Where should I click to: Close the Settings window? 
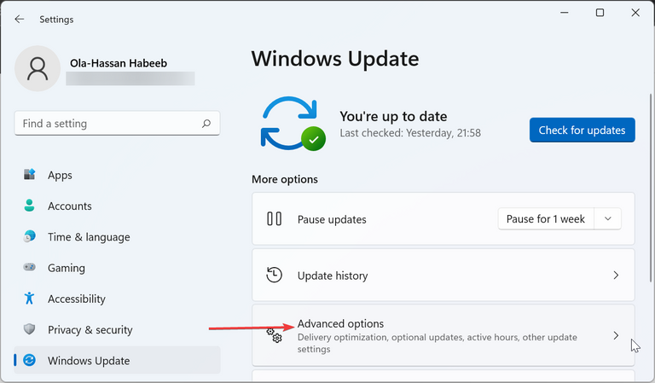coord(635,13)
